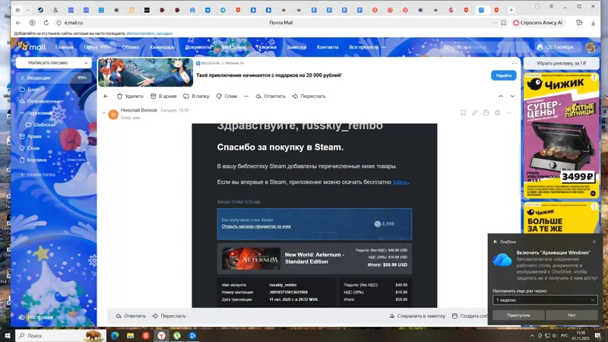Click the browser downloads arrow icon
Image resolution: width=608 pixels, height=342 pixels.
coord(593,23)
